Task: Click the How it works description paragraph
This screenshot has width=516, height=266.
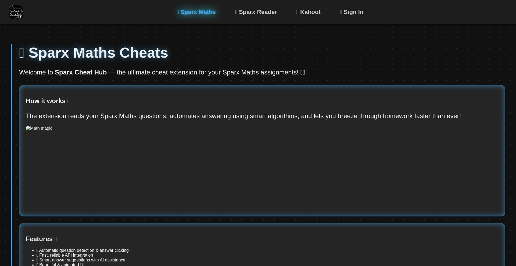Action: click(243, 116)
